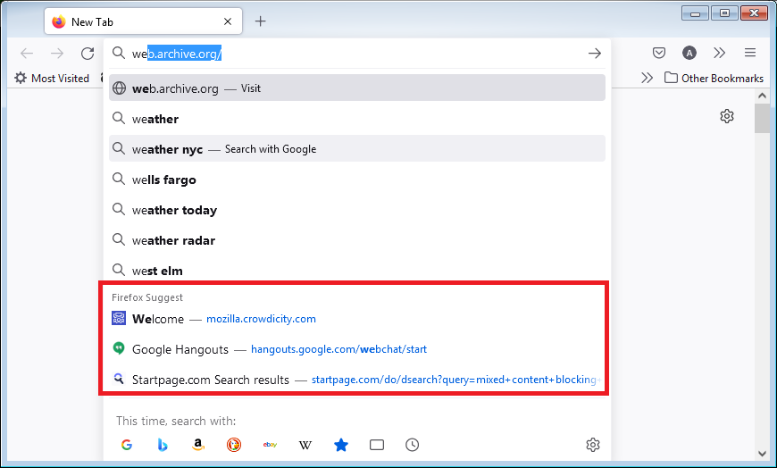This screenshot has width=777, height=468.
Task: Search this time with Amazon icon
Action: coord(198,445)
